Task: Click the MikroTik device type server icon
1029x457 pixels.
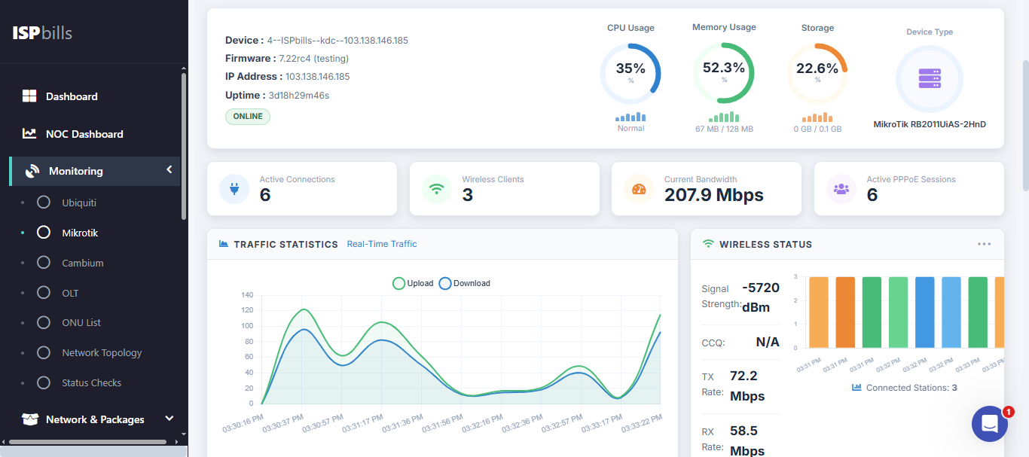Action: tap(929, 78)
